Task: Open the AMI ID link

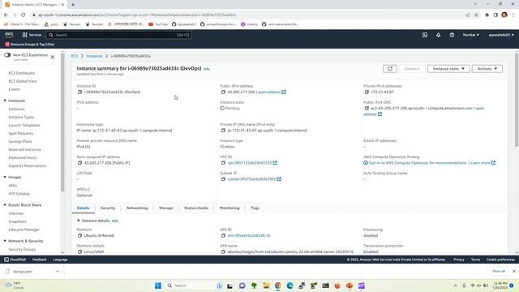Action: (249, 236)
